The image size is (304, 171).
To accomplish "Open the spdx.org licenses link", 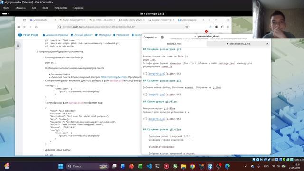I will [114, 77].
